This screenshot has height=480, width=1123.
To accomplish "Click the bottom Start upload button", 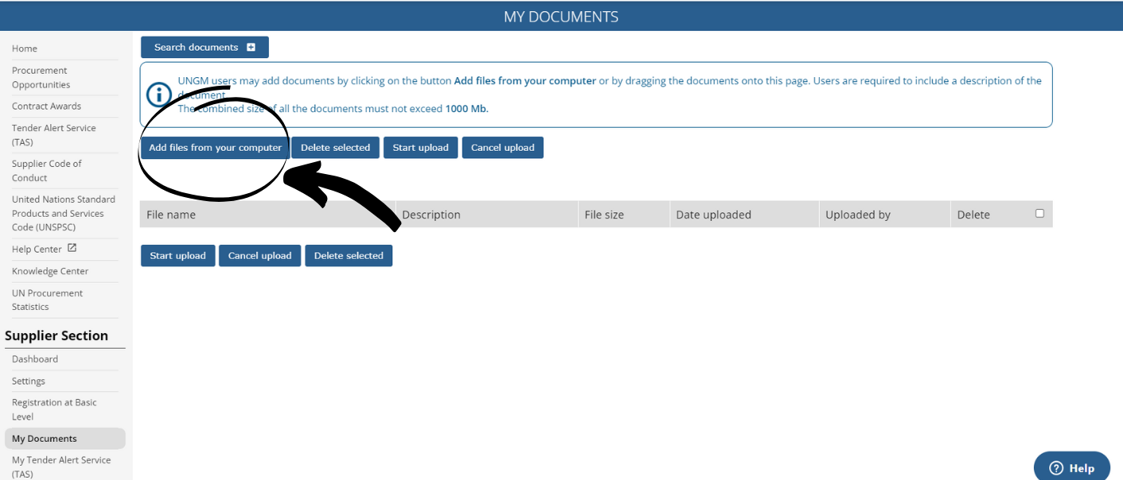I will point(177,255).
